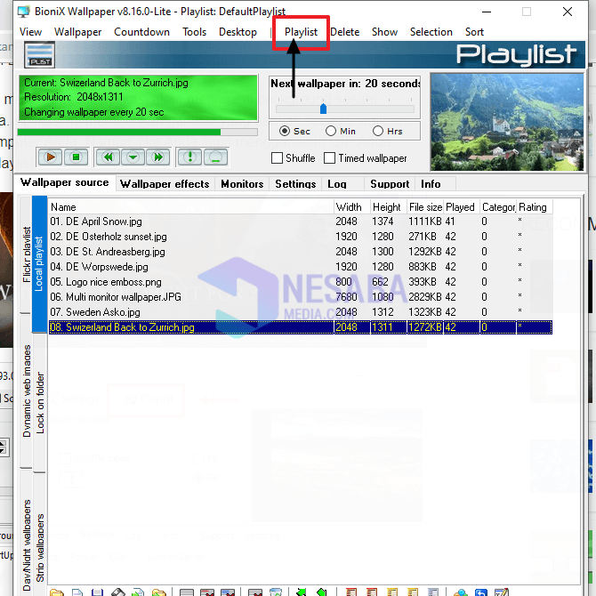The height and width of the screenshot is (596, 596).
Task: Sort list by the Category column header
Action: [x=498, y=207]
